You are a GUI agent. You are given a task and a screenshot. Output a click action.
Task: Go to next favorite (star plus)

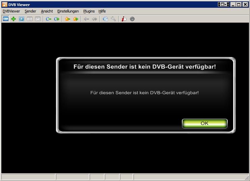[x=76, y=19]
